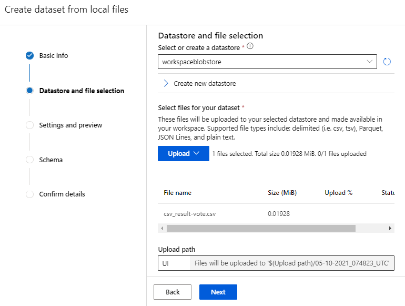This screenshot has height=306, width=405.
Task: Open the workspaceblobstore datastore dropdown
Action: pyautogui.click(x=267, y=62)
